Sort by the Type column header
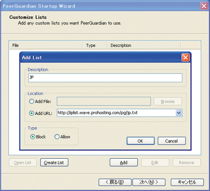This screenshot has width=210, height=191. click(94, 46)
